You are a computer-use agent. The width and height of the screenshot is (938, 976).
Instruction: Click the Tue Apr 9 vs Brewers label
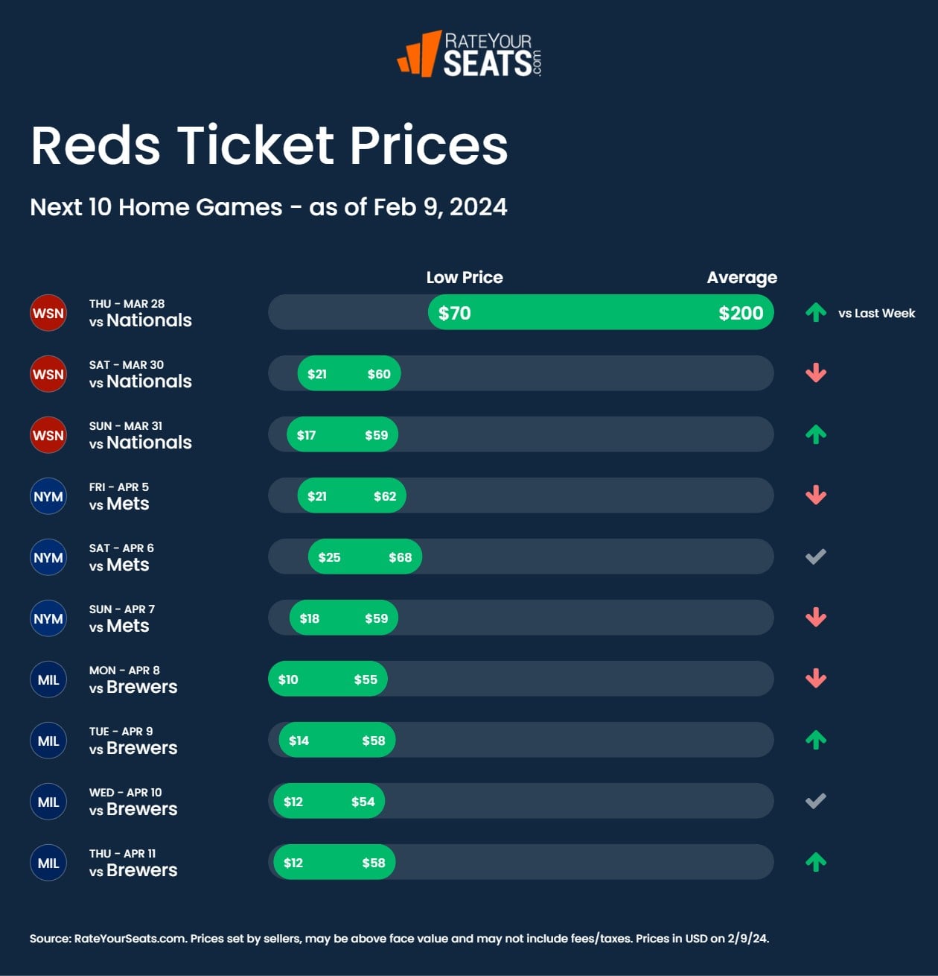pos(133,741)
